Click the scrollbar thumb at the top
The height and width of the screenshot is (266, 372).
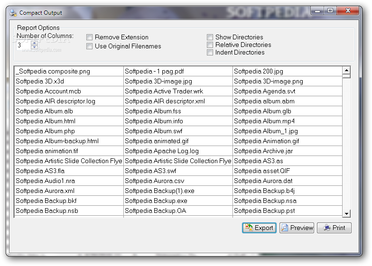[x=346, y=76]
